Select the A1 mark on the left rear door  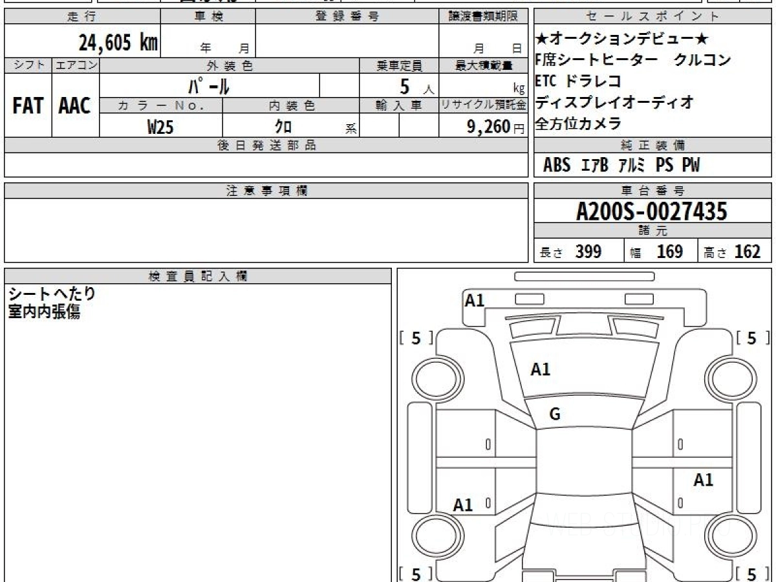pyautogui.click(x=463, y=505)
